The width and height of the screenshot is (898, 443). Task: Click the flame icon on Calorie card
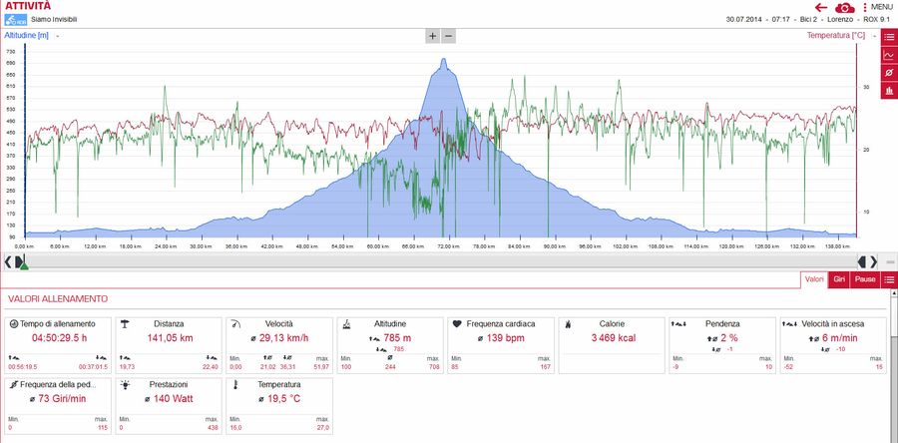coord(568,324)
